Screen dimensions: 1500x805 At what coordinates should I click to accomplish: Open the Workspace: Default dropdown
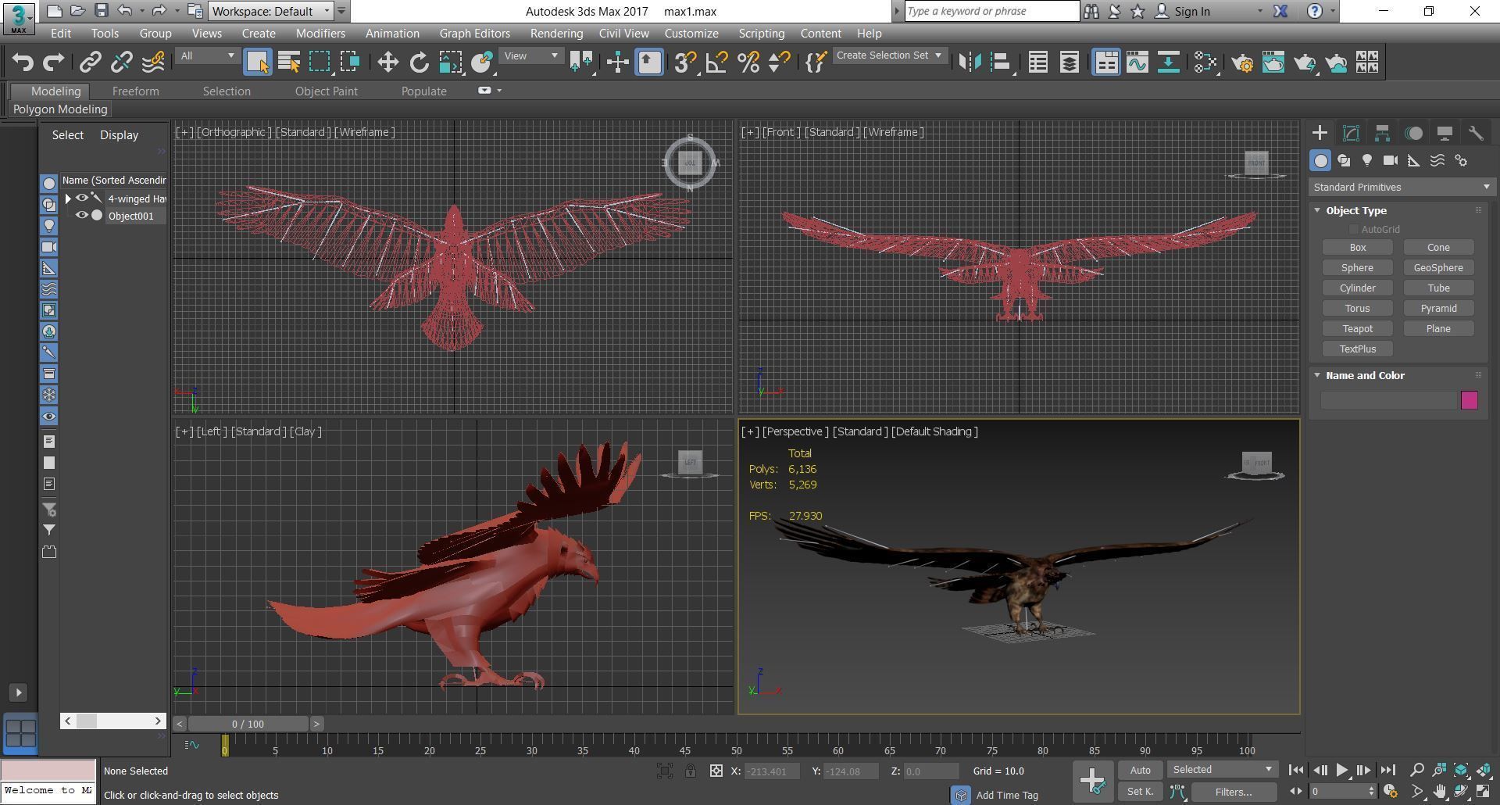click(x=271, y=11)
